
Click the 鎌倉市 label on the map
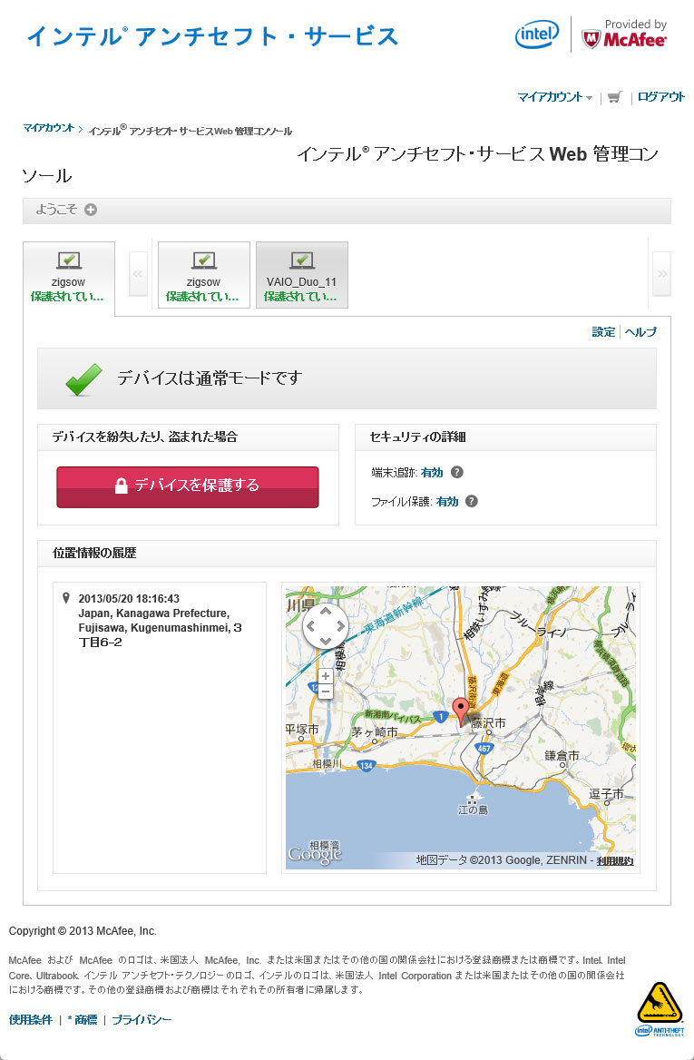pyautogui.click(x=562, y=756)
